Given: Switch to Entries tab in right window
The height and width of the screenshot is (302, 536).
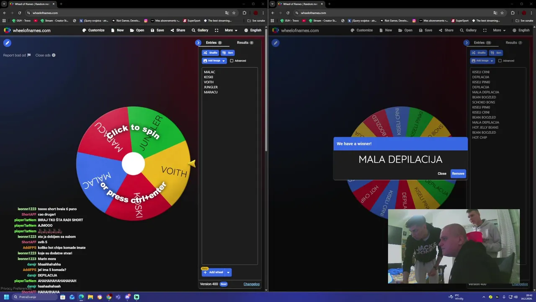Looking at the screenshot, I should 482,43.
